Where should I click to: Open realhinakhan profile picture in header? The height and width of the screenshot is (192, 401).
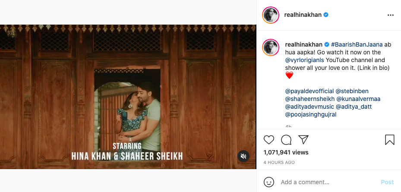[x=271, y=15]
